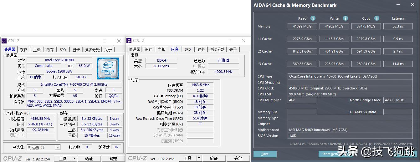Click the Copy info icon in AIDA64
Viewport: 420px width, 162px height.
click(x=377, y=18)
